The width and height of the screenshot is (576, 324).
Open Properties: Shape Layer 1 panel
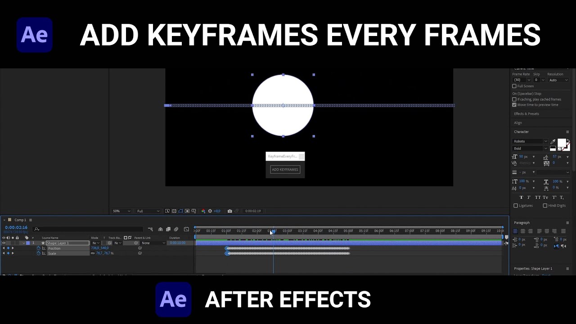[x=533, y=269]
